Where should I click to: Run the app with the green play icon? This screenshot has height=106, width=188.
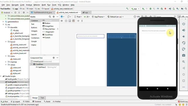(x=143, y=9)
